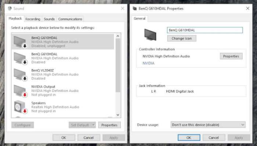Select the Realtek Speakers device icon
The height and width of the screenshot is (146, 257).
click(20, 107)
